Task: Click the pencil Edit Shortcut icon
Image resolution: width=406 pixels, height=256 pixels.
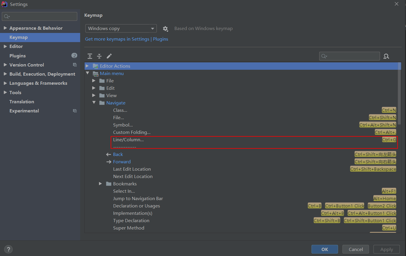Action: click(x=109, y=56)
